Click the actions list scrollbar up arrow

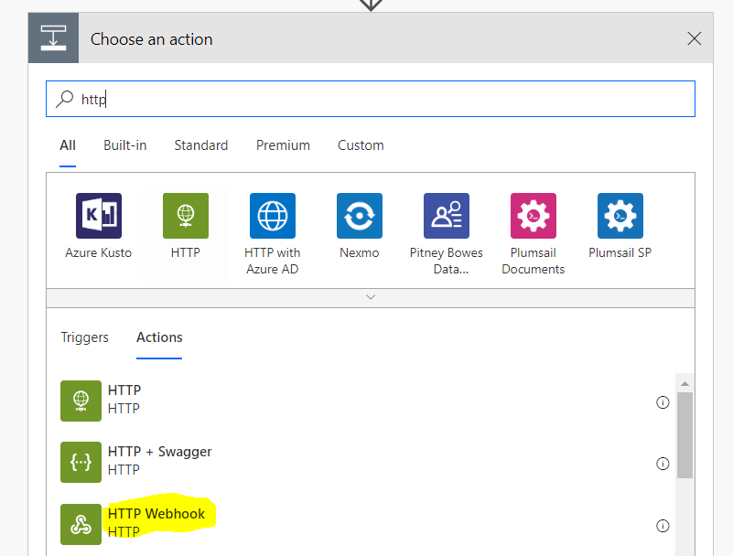[684, 383]
